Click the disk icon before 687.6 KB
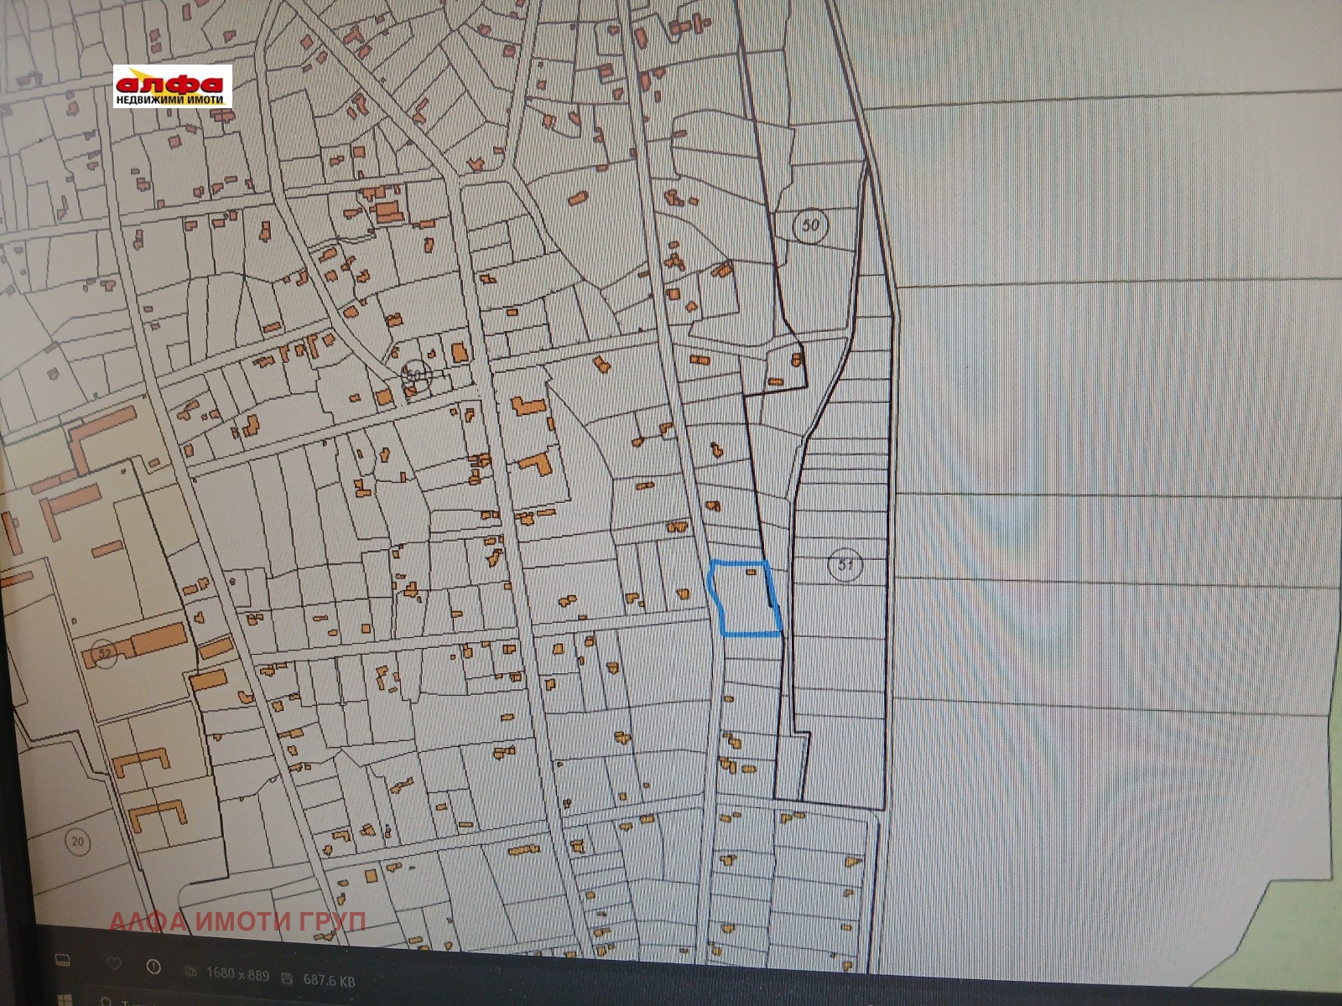 pos(287,977)
